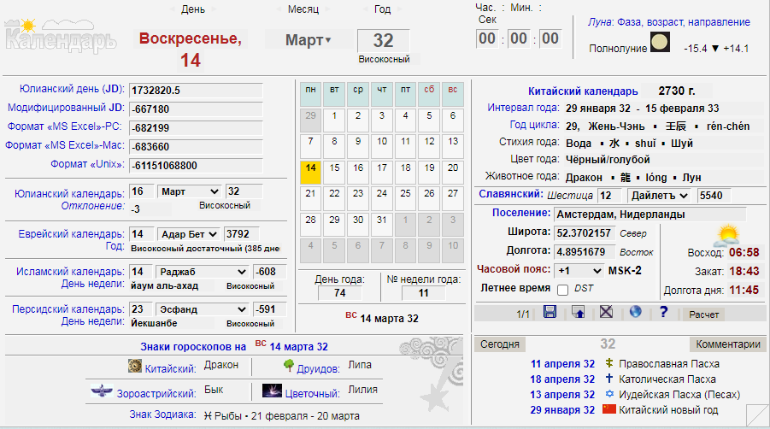The width and height of the screenshot is (770, 429).
Task: Click the 13 апреля 32 date link
Action: coord(562,394)
